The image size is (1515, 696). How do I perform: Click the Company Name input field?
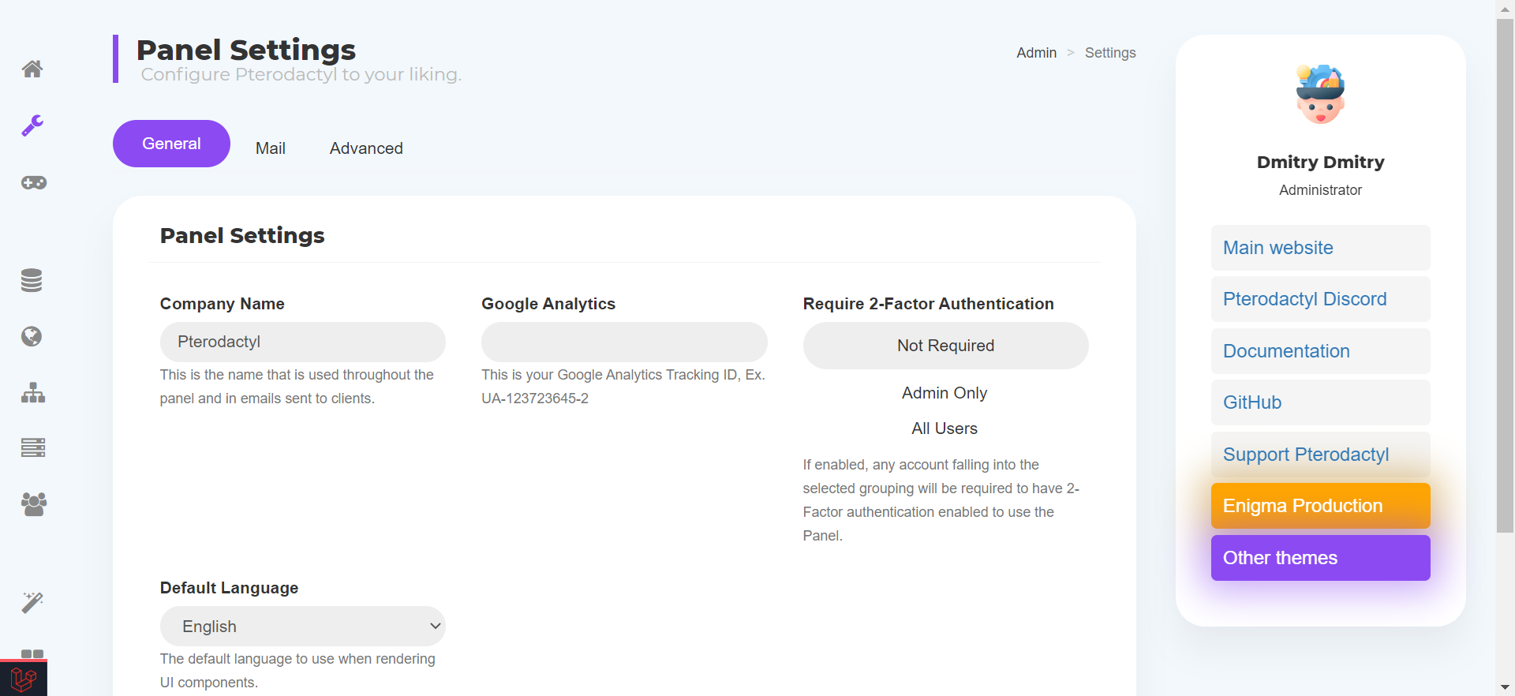coord(302,342)
